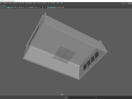Click the Motion Blur icon

click(21, 7)
